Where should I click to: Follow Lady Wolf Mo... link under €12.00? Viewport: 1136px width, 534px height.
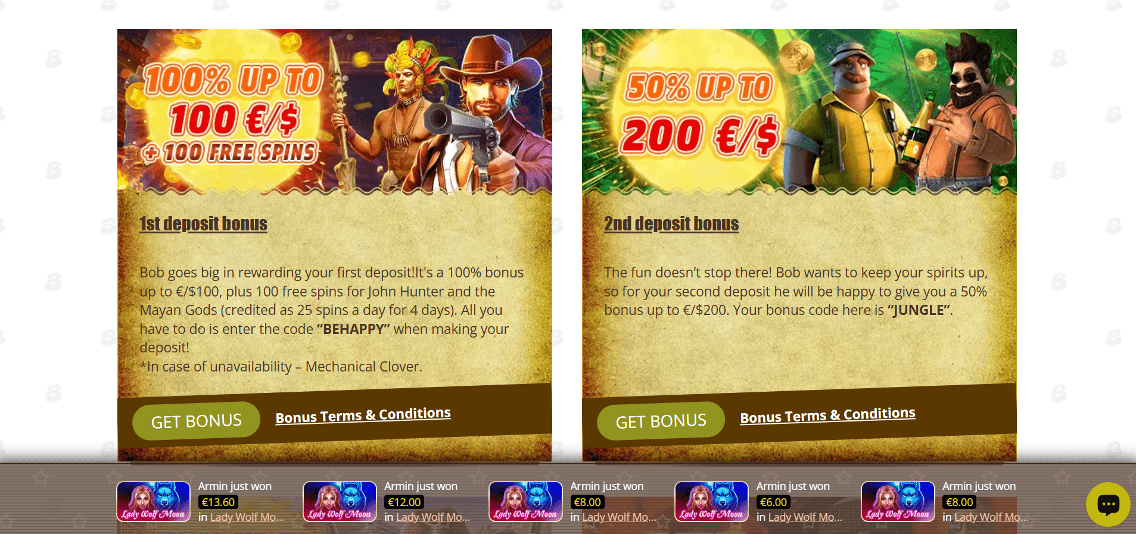(433, 517)
